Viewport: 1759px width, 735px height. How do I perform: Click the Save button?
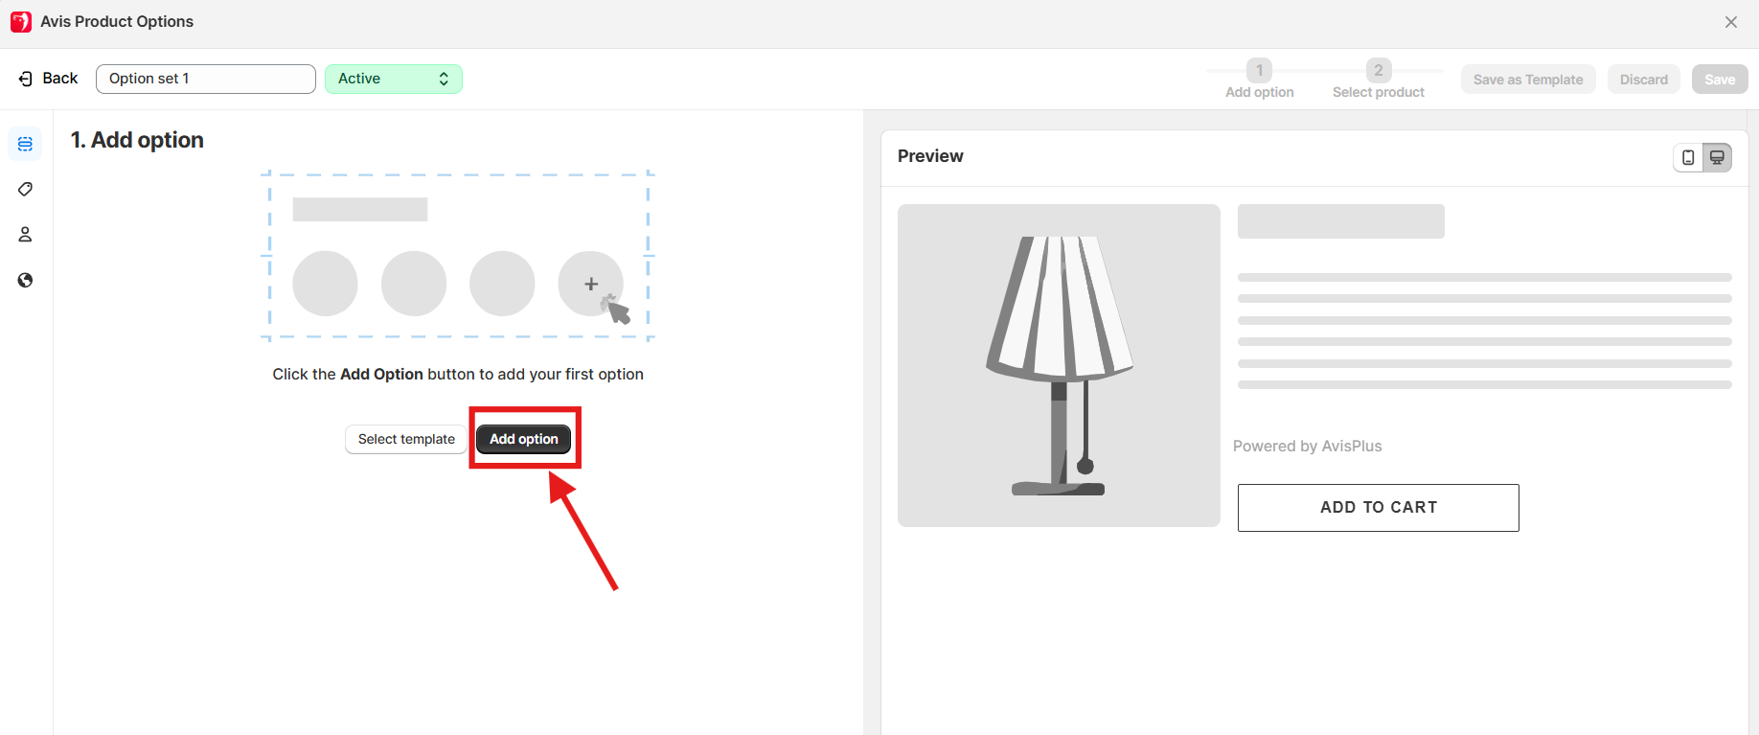(1719, 80)
